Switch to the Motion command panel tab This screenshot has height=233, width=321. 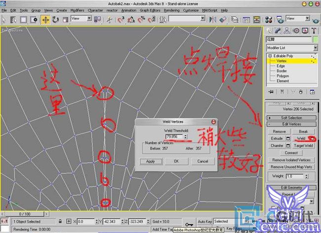(296, 31)
